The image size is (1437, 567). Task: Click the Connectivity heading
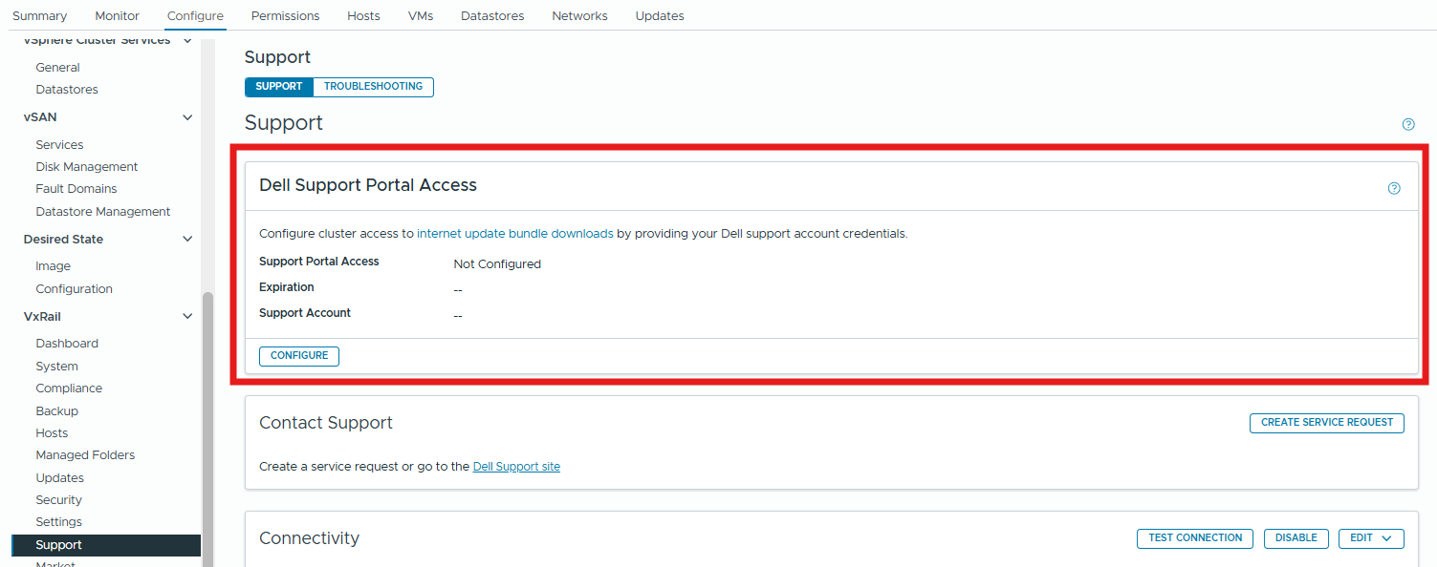[x=309, y=538]
